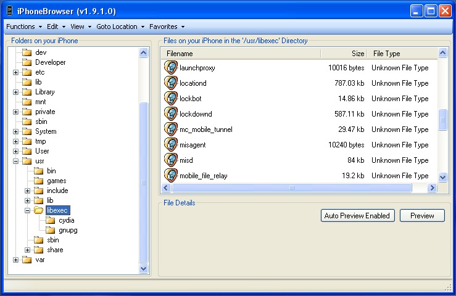
Task: Select the System folder in the tree
Action: 46,131
